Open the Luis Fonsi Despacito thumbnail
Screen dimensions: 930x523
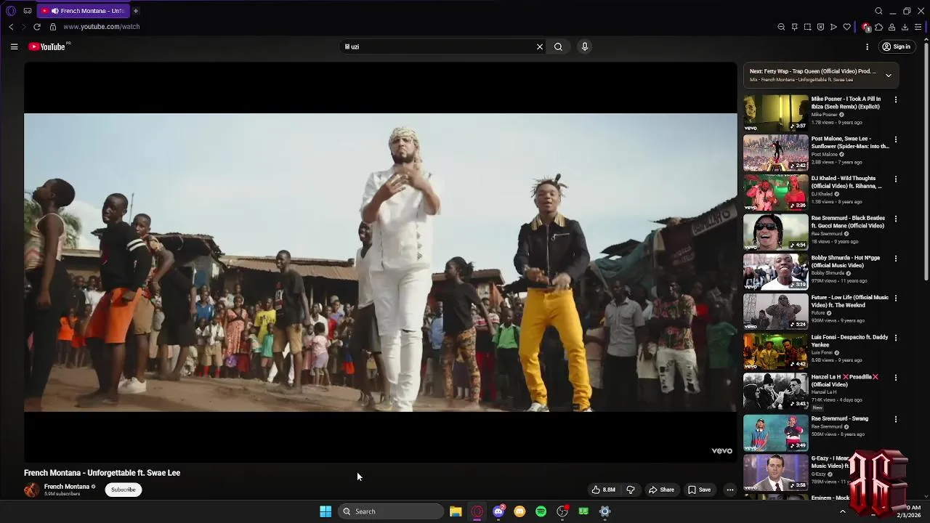tap(775, 351)
